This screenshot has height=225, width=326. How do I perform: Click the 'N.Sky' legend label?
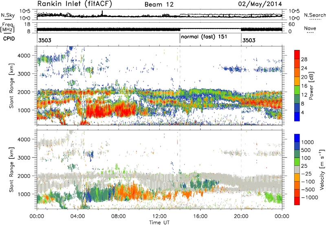coord(8,15)
